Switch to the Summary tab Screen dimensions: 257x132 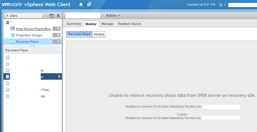[x=74, y=24]
